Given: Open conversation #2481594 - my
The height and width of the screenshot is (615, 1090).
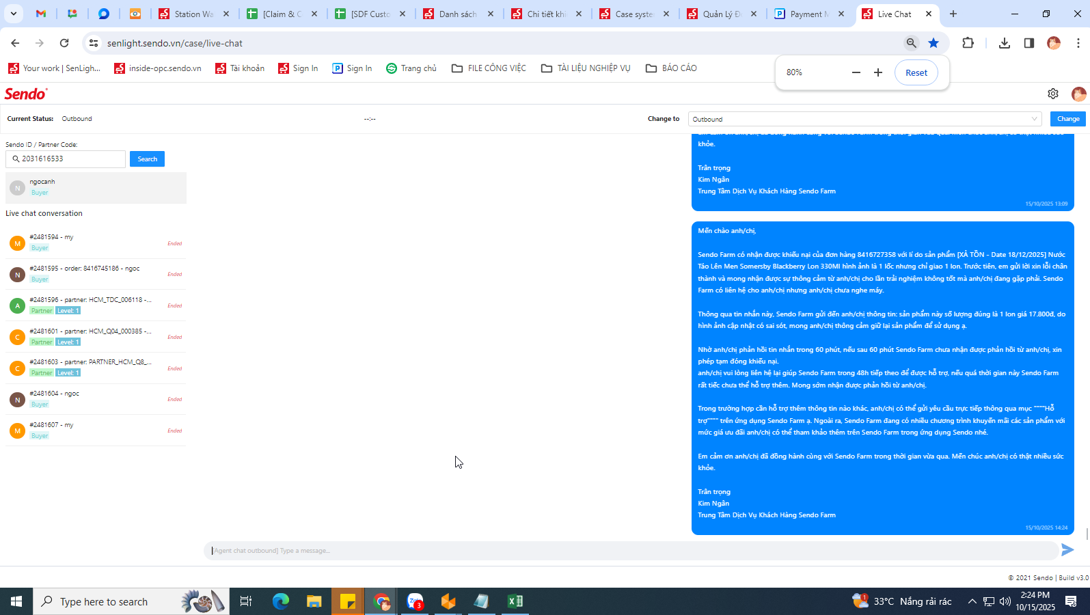Looking at the screenshot, I should (96, 243).
